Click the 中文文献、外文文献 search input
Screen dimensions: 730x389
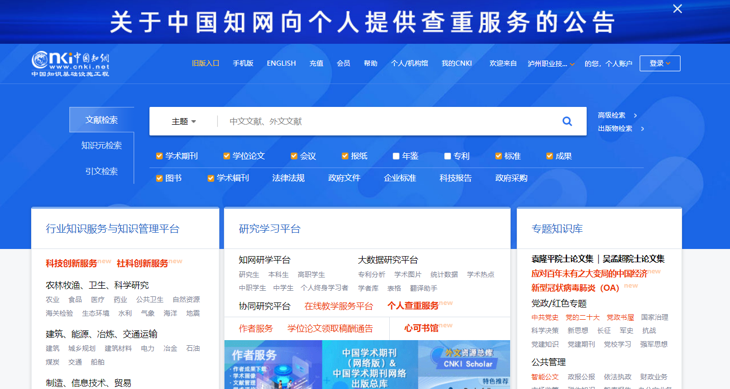click(388, 121)
